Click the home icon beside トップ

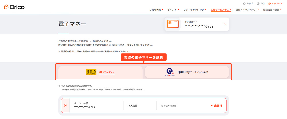(244, 4)
